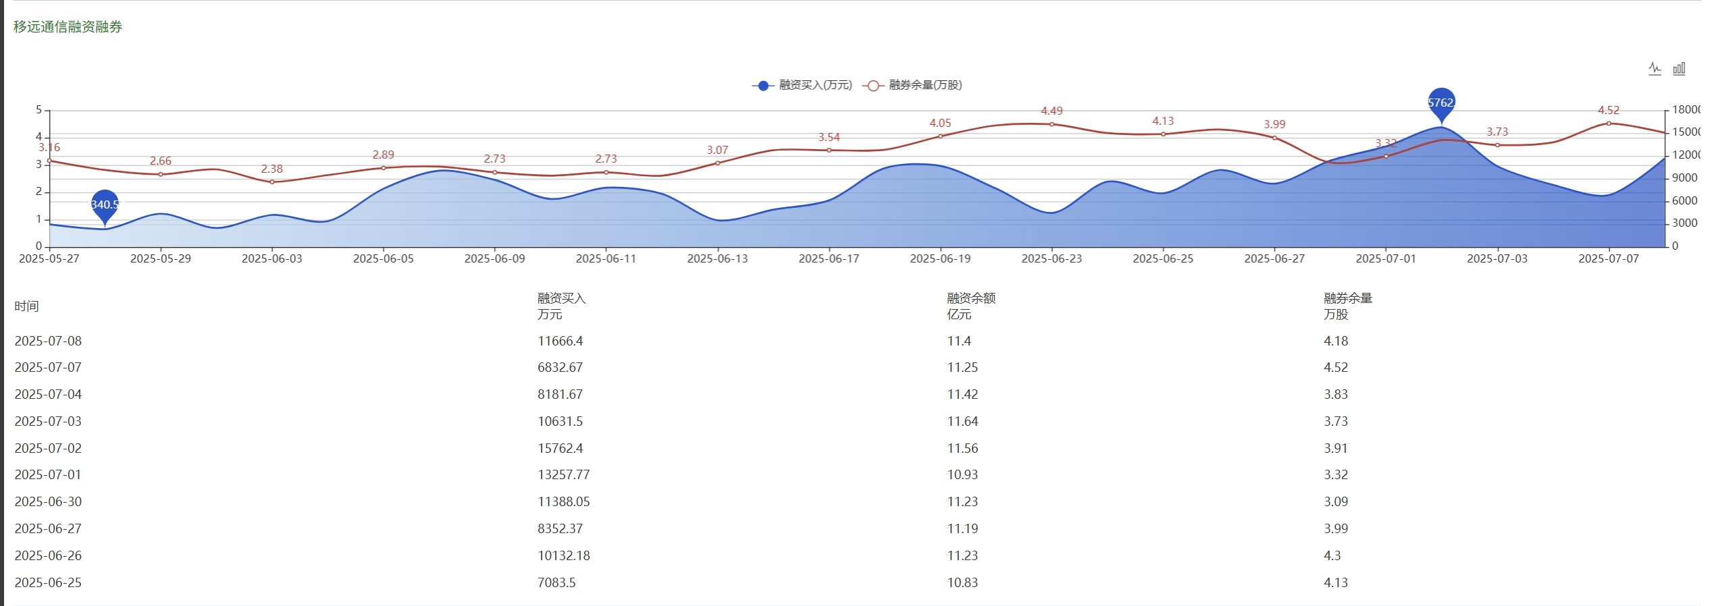Click the 8181.67 financing buy value
The height and width of the screenshot is (606, 1710).
[x=561, y=395]
